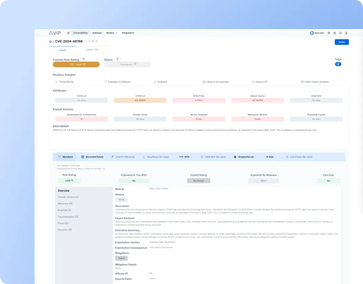Click the None alias chip
The width and height of the screenshot is (363, 284).
pyautogui.click(x=121, y=200)
